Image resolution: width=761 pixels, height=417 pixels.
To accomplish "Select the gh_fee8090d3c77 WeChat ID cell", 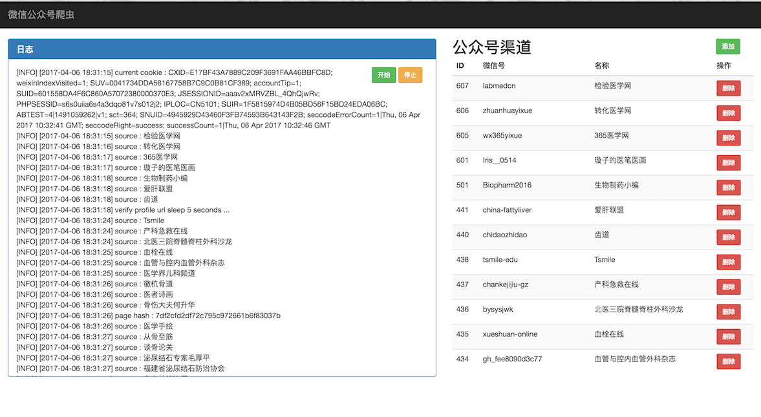I will [x=512, y=359].
